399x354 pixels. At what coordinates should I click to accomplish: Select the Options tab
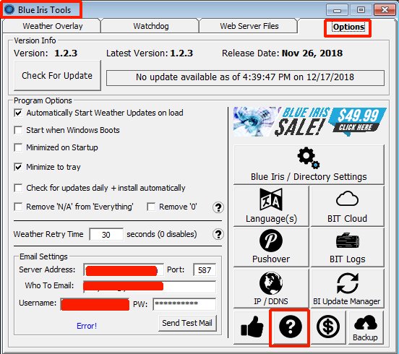pos(348,27)
